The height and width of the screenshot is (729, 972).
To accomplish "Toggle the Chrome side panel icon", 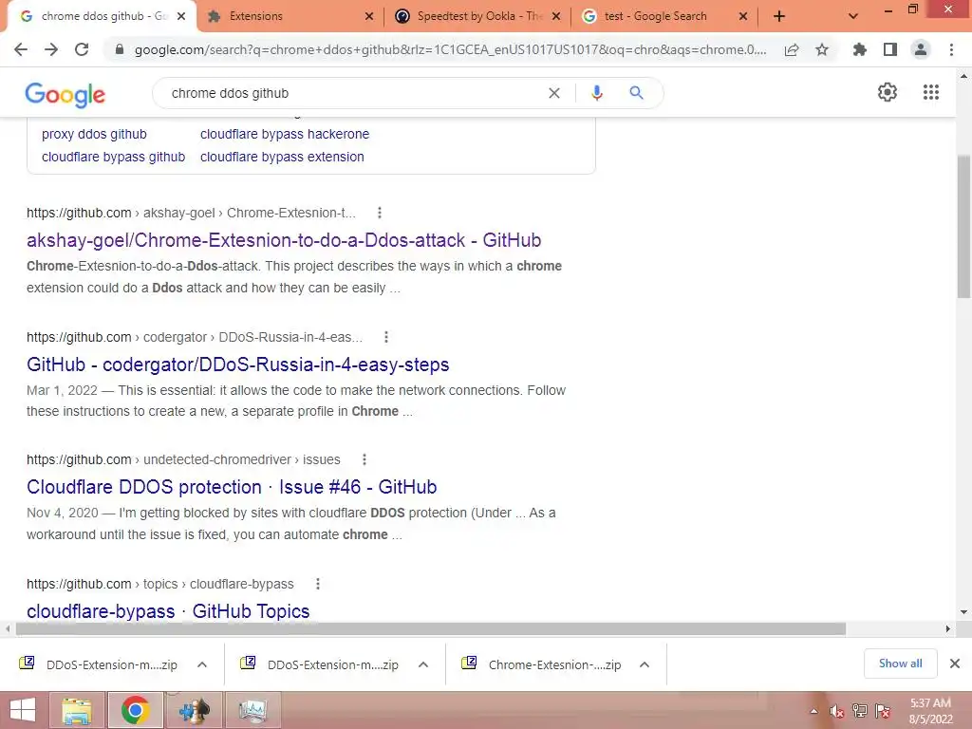I will [x=890, y=49].
